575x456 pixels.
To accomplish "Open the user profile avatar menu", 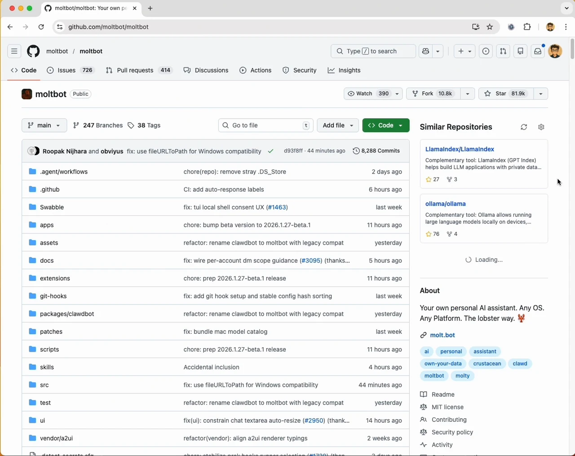I will point(555,51).
